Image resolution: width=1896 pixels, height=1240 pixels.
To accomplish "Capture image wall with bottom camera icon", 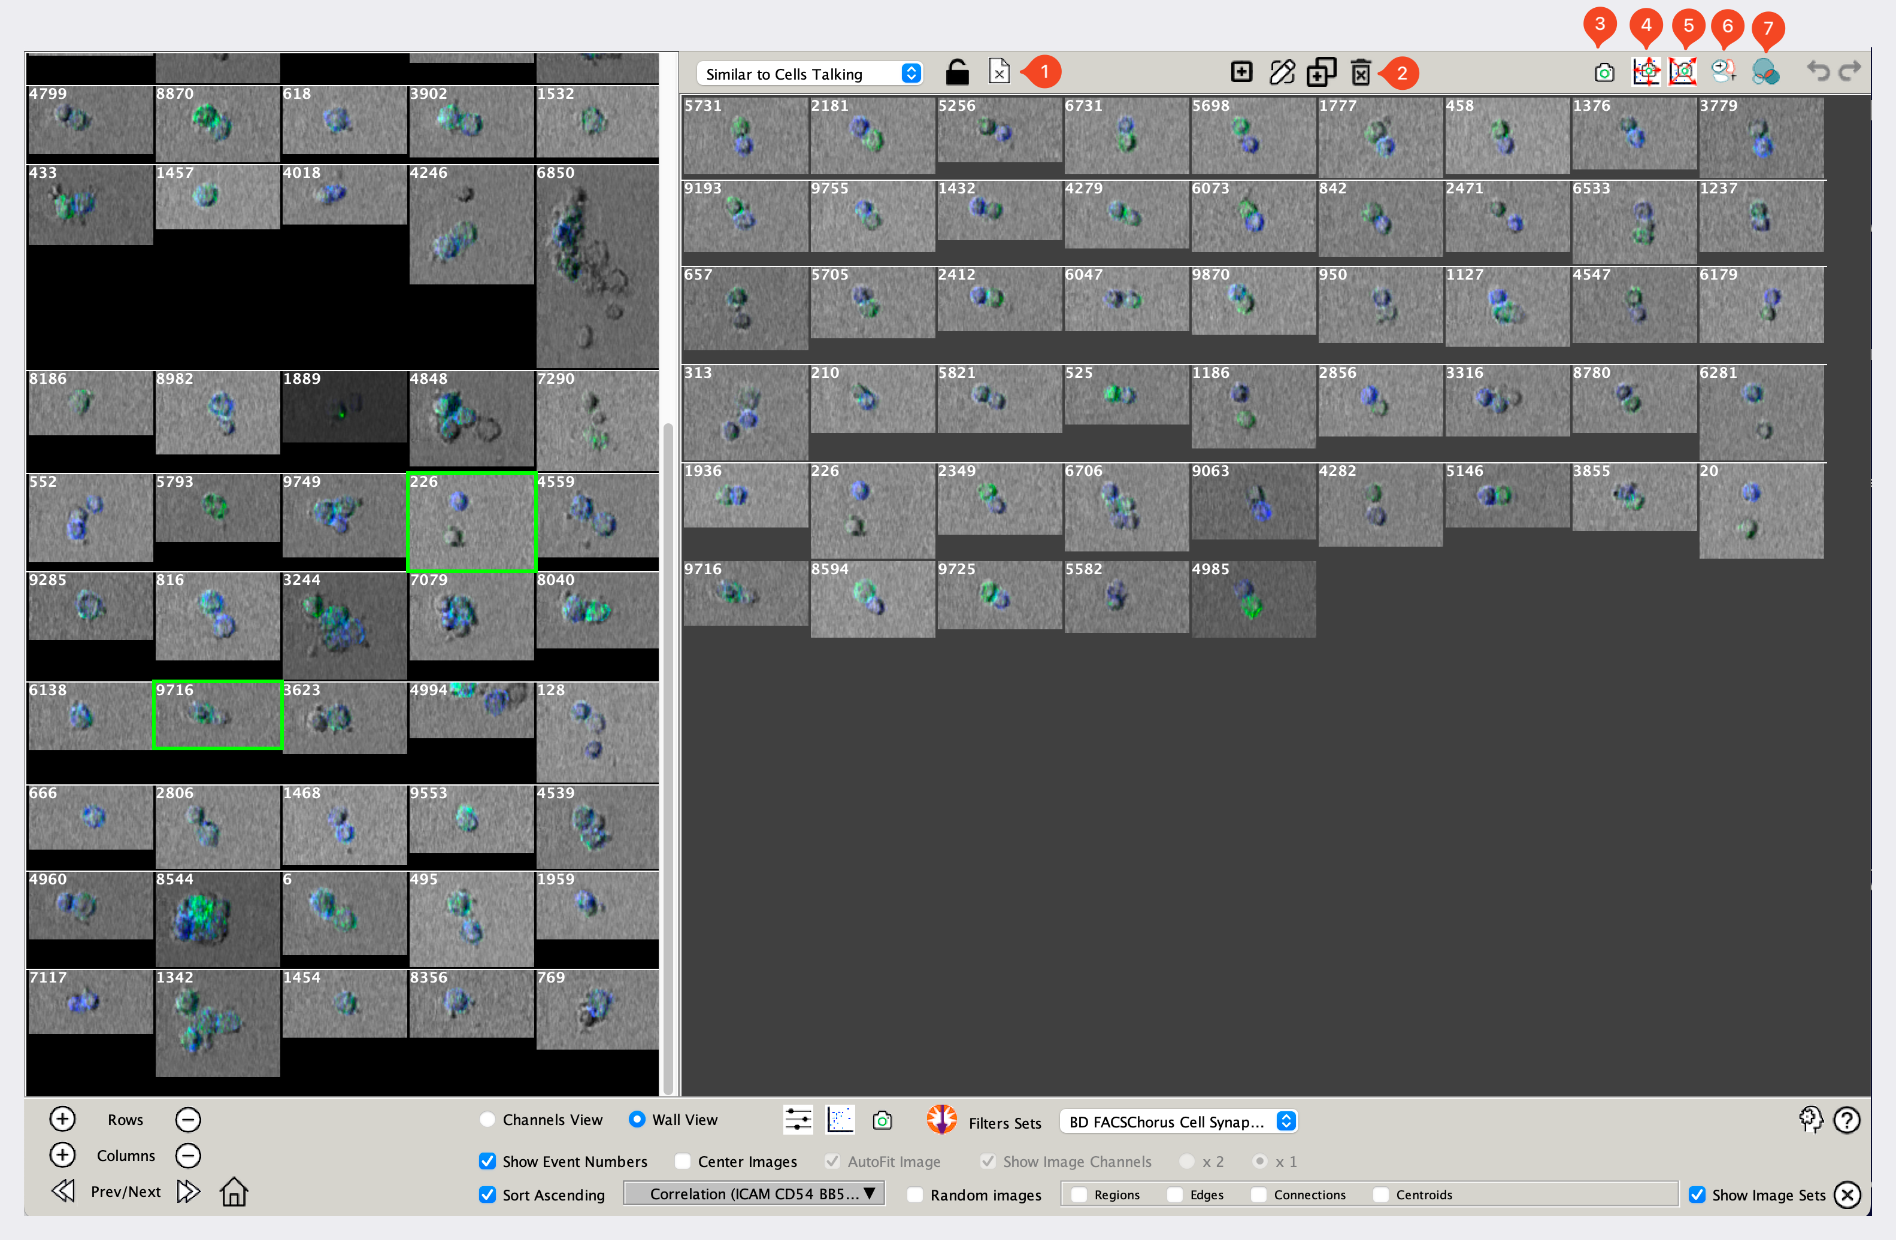I will tap(882, 1120).
